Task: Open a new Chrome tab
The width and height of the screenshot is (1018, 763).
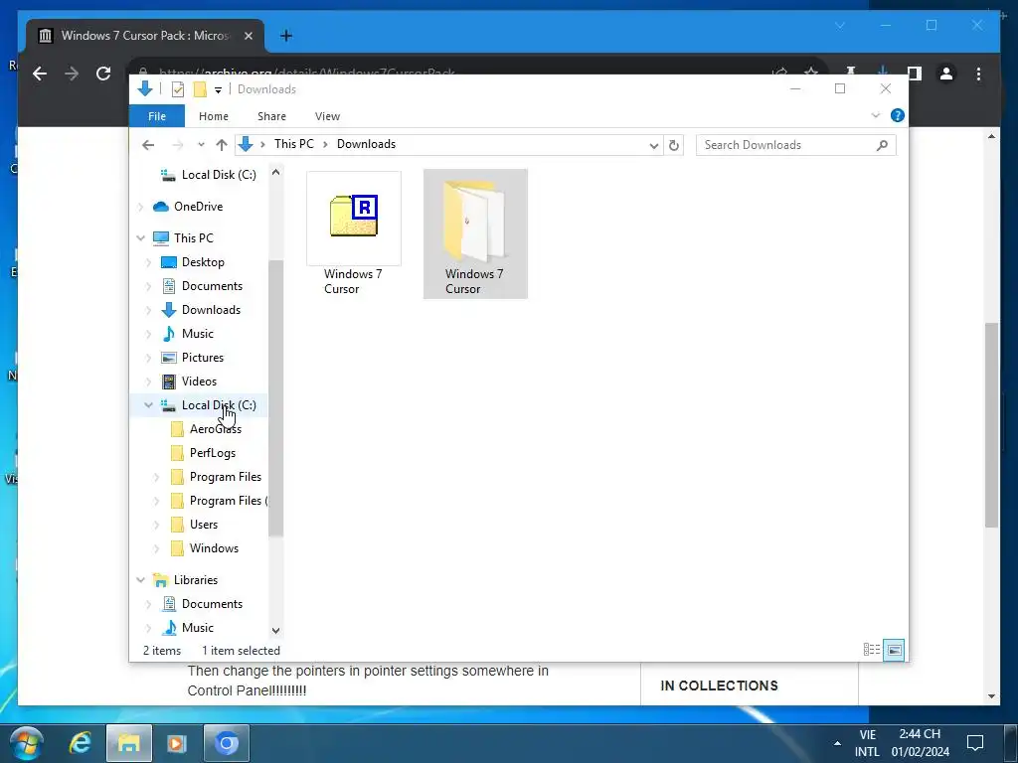Action: point(286,36)
